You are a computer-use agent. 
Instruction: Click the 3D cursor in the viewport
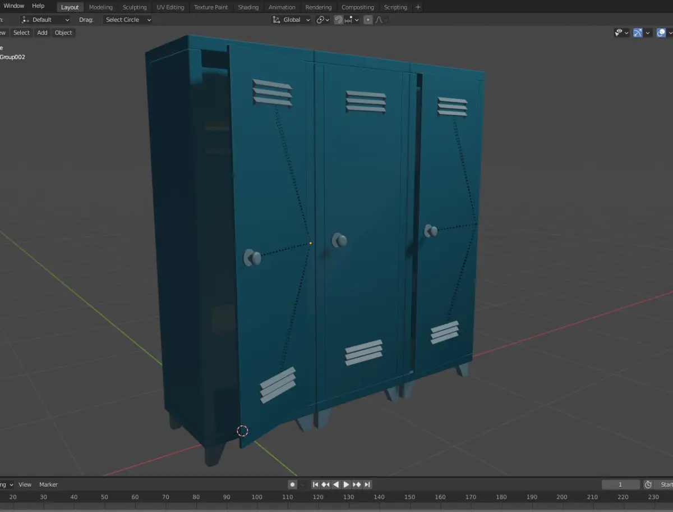tap(242, 431)
